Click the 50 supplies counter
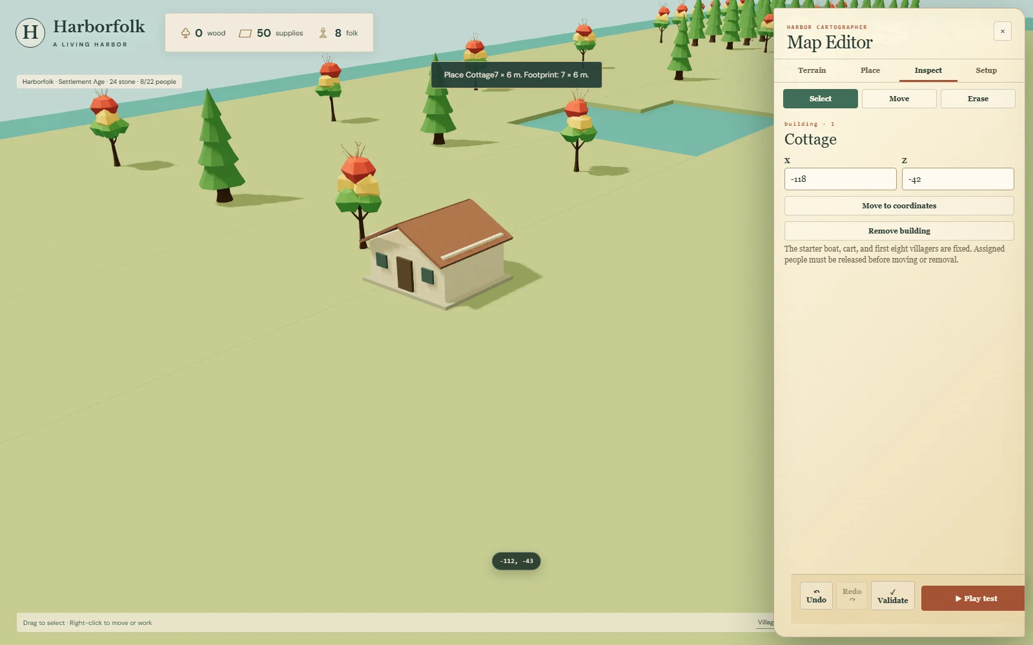Viewport: 1033px width, 645px height. (271, 33)
